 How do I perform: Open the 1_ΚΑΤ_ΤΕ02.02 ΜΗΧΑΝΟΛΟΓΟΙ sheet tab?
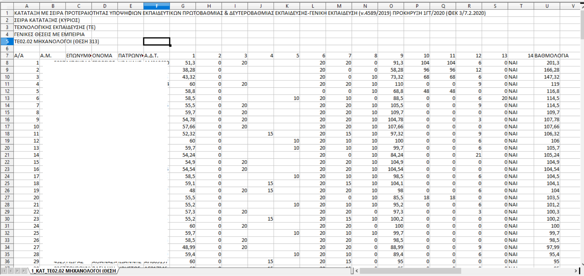point(73,271)
